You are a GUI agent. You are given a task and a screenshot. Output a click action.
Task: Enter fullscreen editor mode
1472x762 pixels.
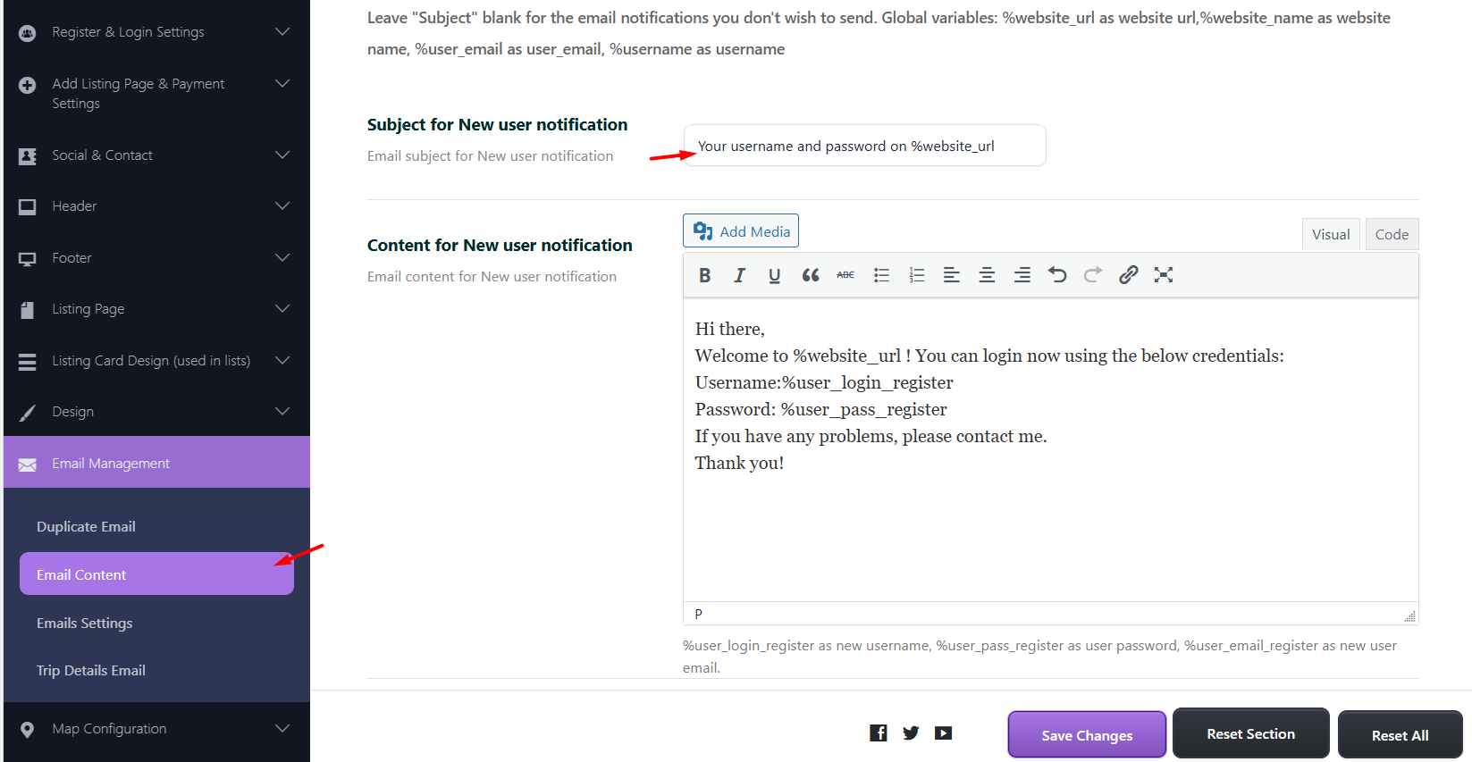pyautogui.click(x=1163, y=275)
